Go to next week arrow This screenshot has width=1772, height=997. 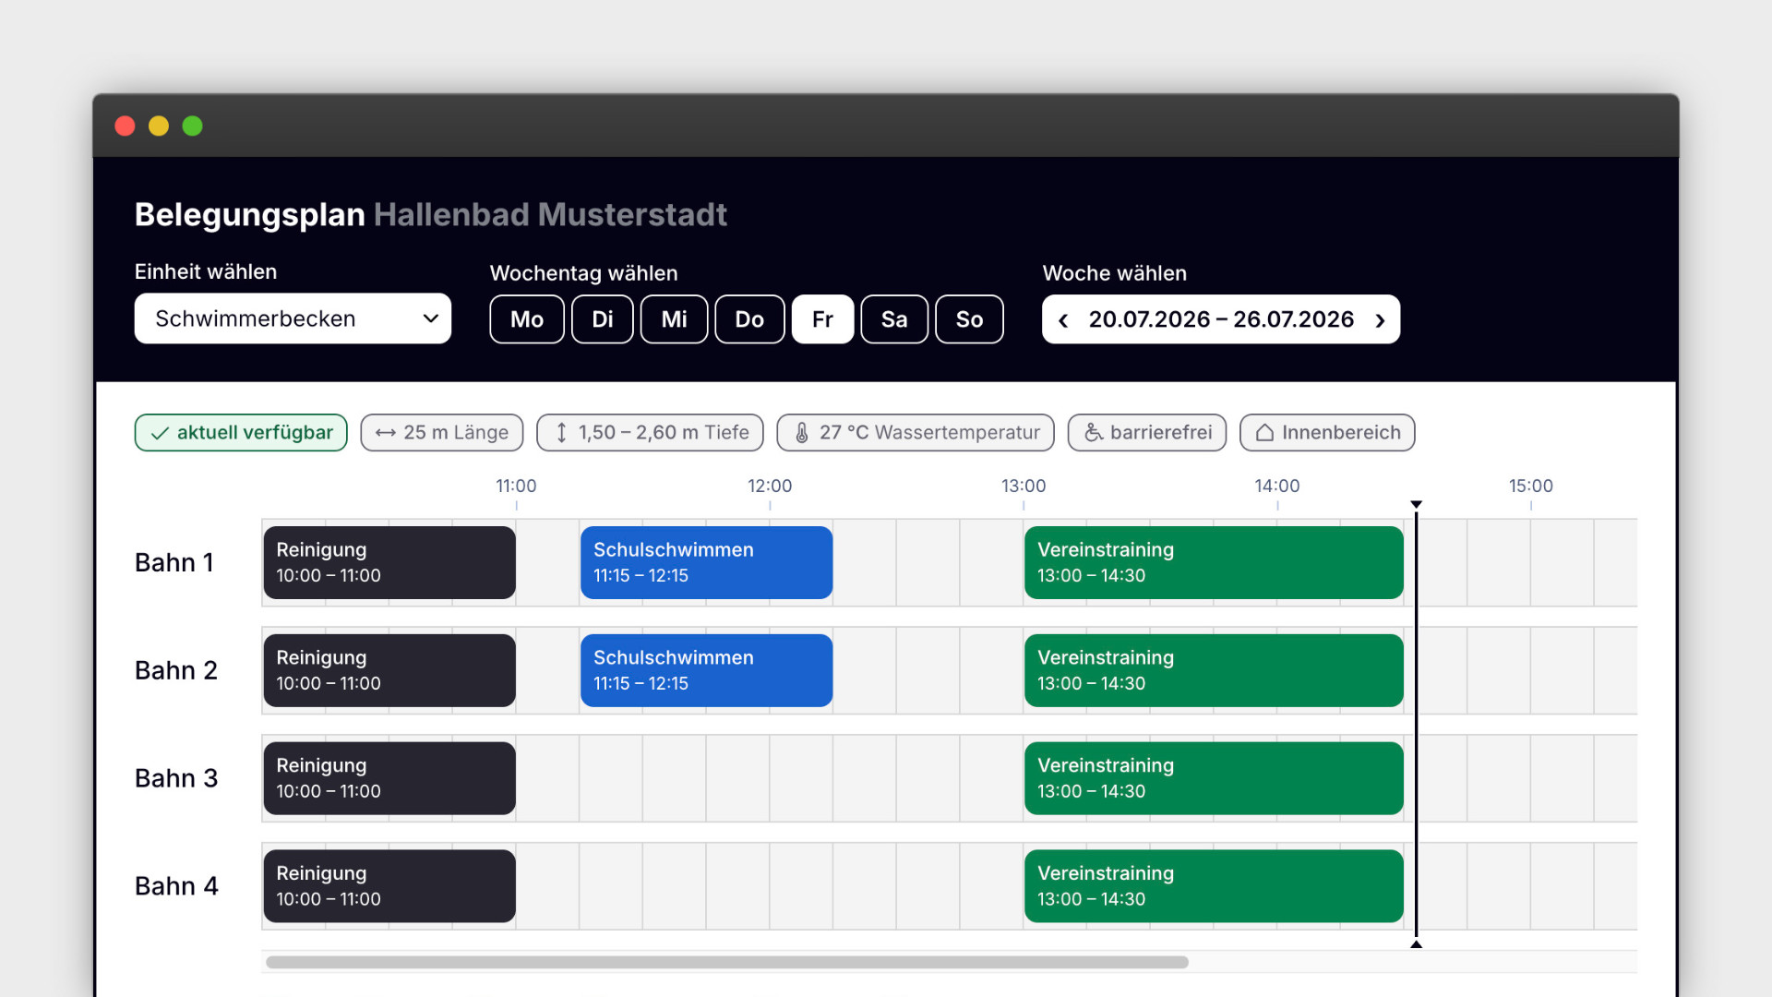[1380, 320]
